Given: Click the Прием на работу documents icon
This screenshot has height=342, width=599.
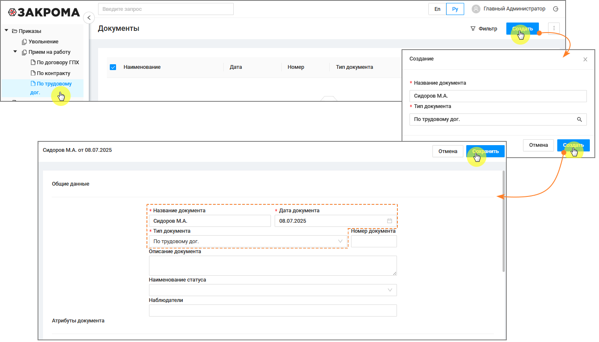Looking at the screenshot, I should 24,52.
